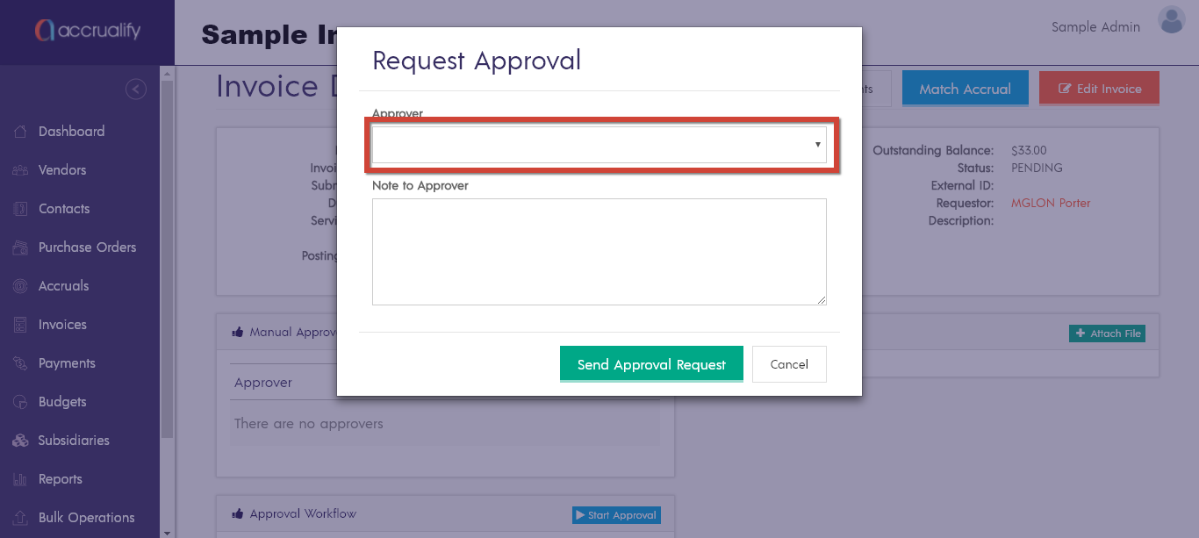Screen dimensions: 1199x538
Task: Click the Note to Approver text area
Action: (x=599, y=252)
